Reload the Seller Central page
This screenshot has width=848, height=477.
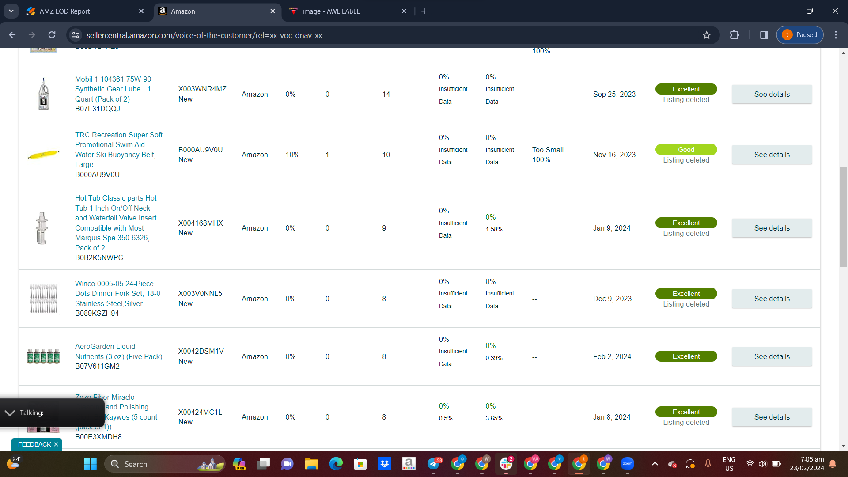52,35
